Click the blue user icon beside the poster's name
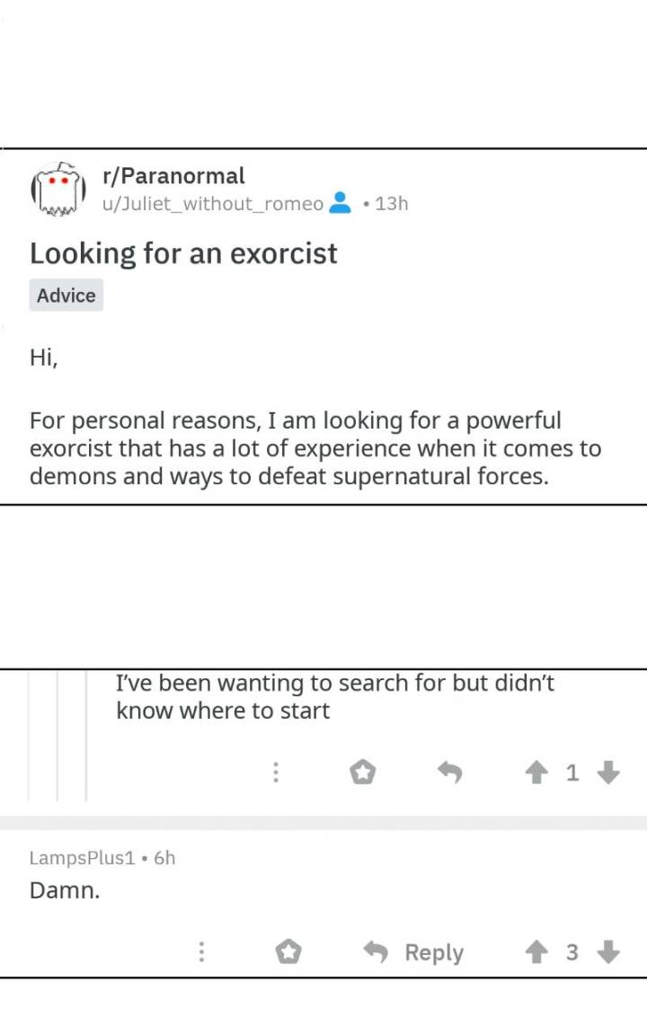The image size is (647, 1035). [x=340, y=203]
